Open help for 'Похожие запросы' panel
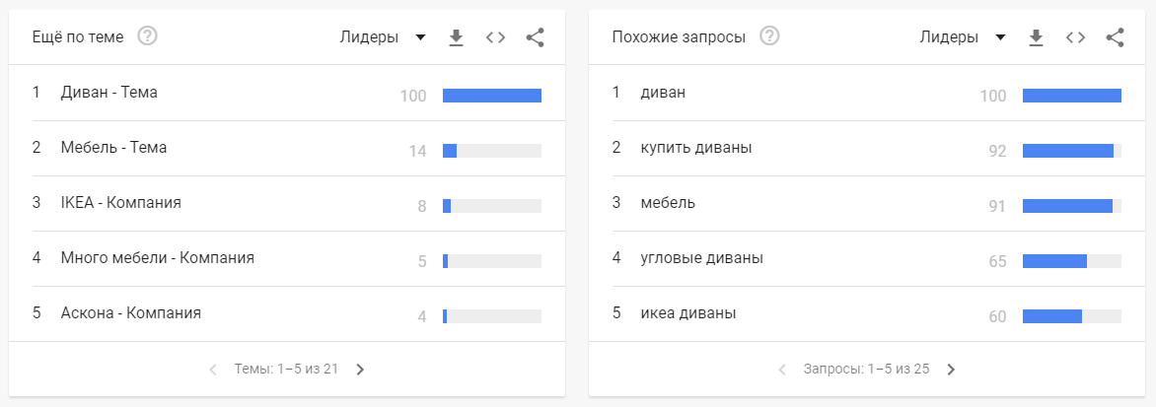 [769, 37]
